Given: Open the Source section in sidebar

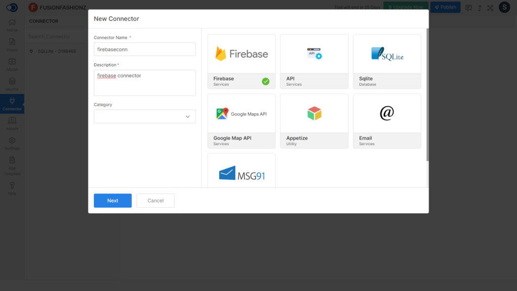Looking at the screenshot, I should click(x=12, y=84).
